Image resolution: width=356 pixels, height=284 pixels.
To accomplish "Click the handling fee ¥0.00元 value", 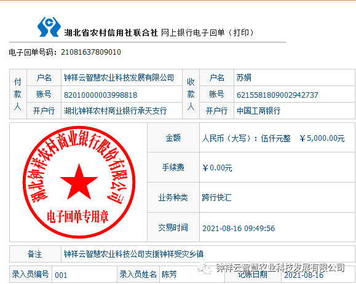I will [x=217, y=168].
